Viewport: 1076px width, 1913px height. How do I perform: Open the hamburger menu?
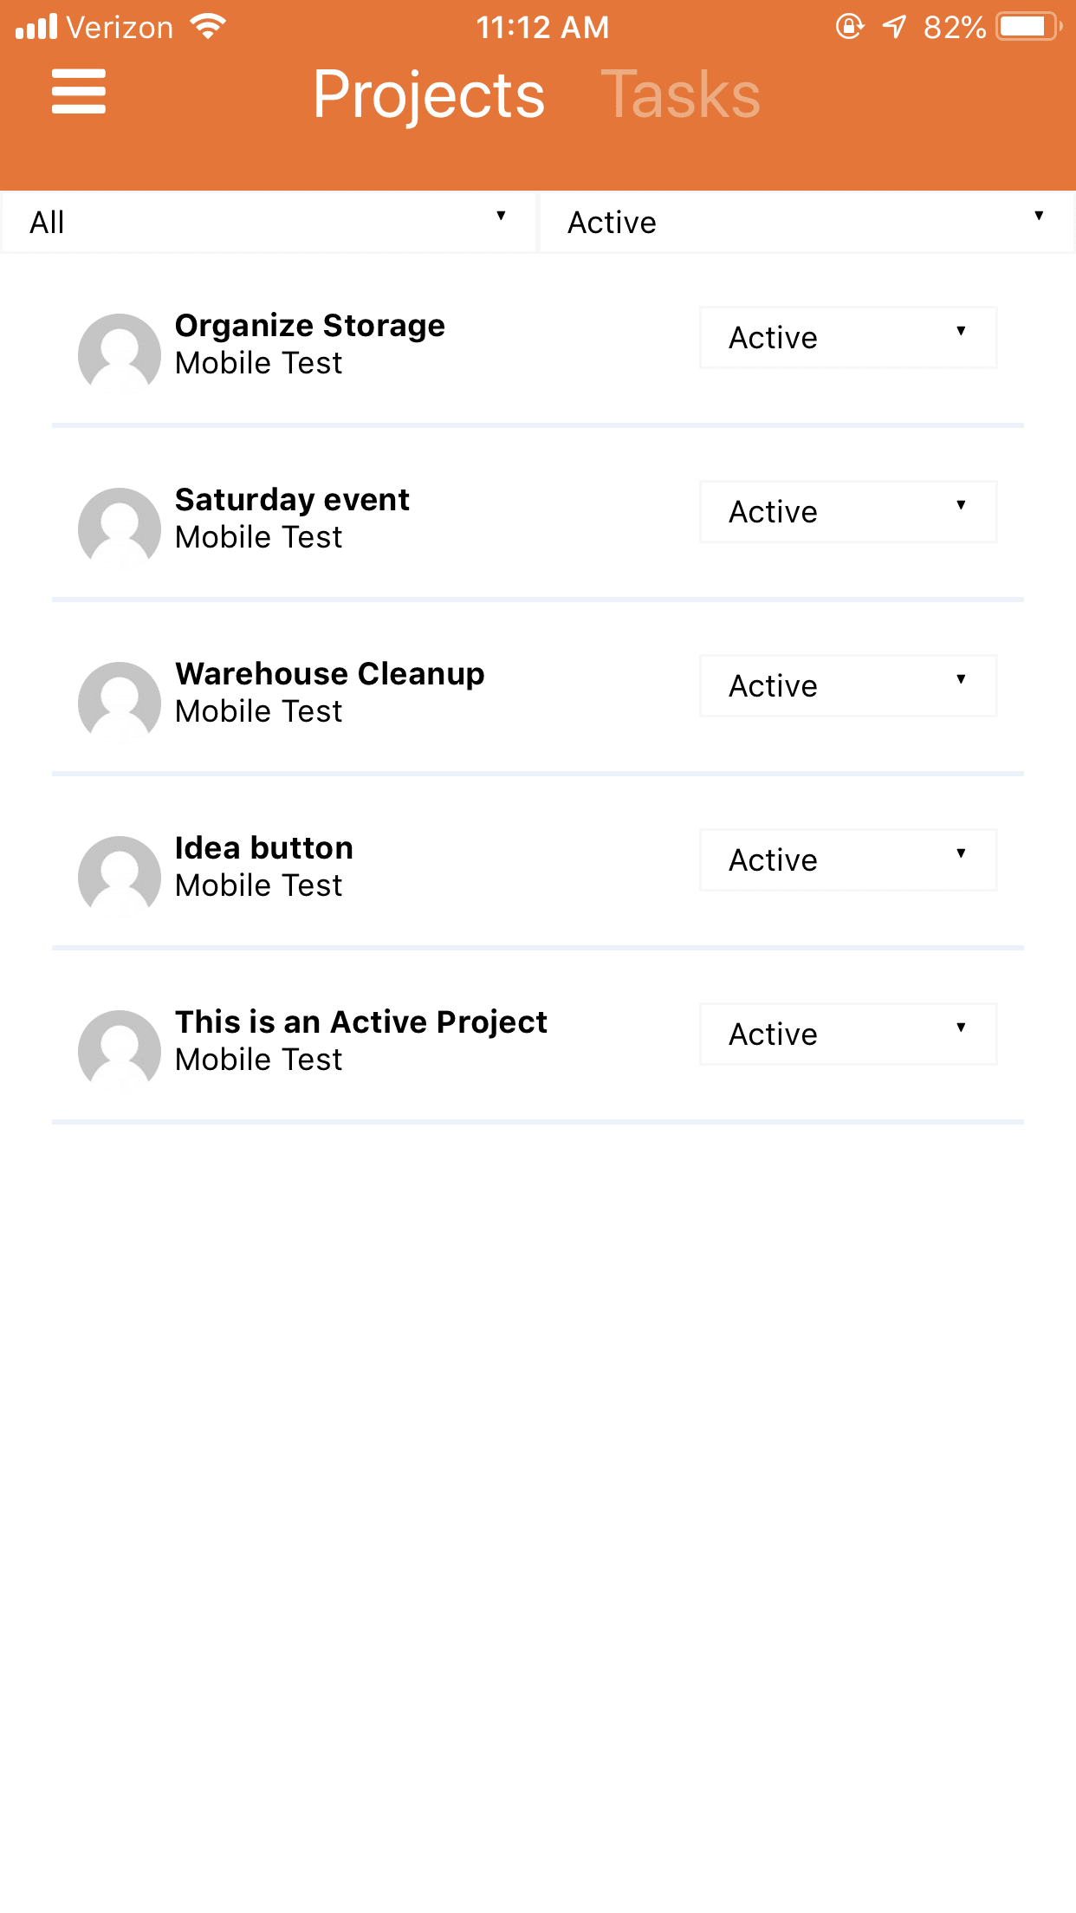(x=79, y=92)
